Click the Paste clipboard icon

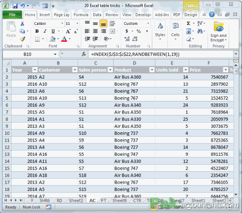tap(11, 27)
